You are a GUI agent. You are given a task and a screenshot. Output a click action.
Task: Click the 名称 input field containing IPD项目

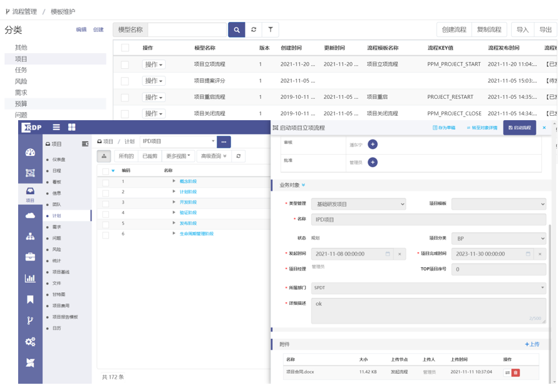428,220
